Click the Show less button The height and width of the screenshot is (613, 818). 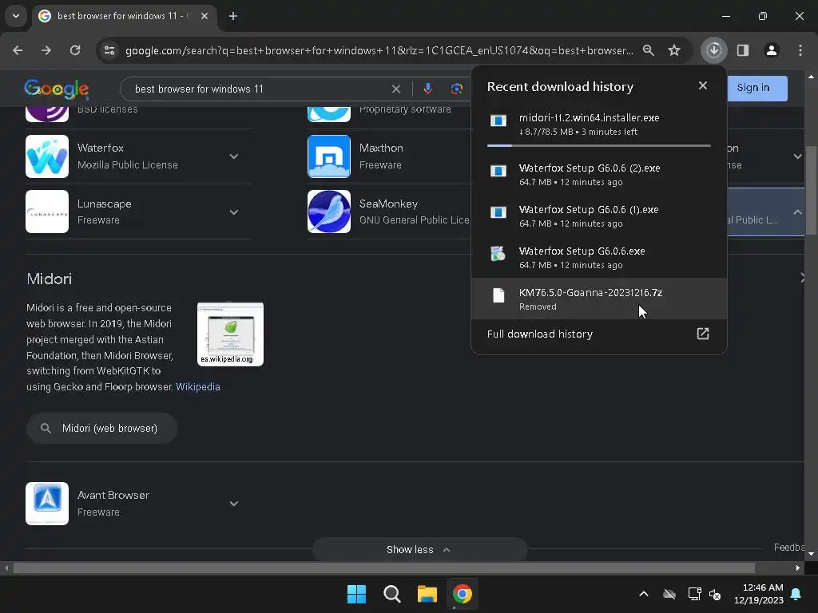point(419,549)
